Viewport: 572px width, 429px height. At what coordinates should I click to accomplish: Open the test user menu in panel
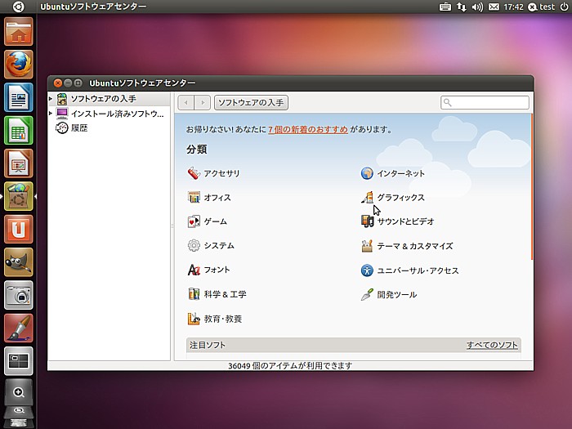(x=542, y=7)
